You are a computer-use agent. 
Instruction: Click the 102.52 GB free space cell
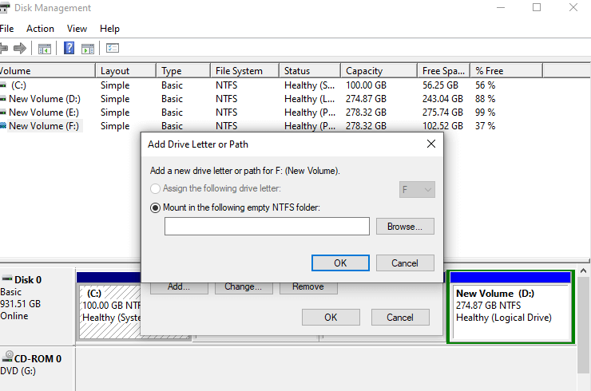(442, 126)
